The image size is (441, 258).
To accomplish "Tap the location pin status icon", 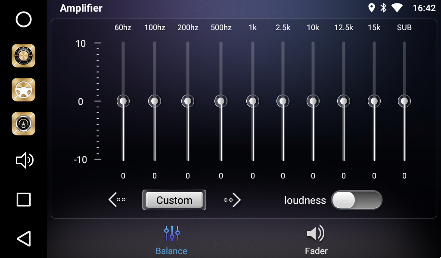I will pos(371,8).
